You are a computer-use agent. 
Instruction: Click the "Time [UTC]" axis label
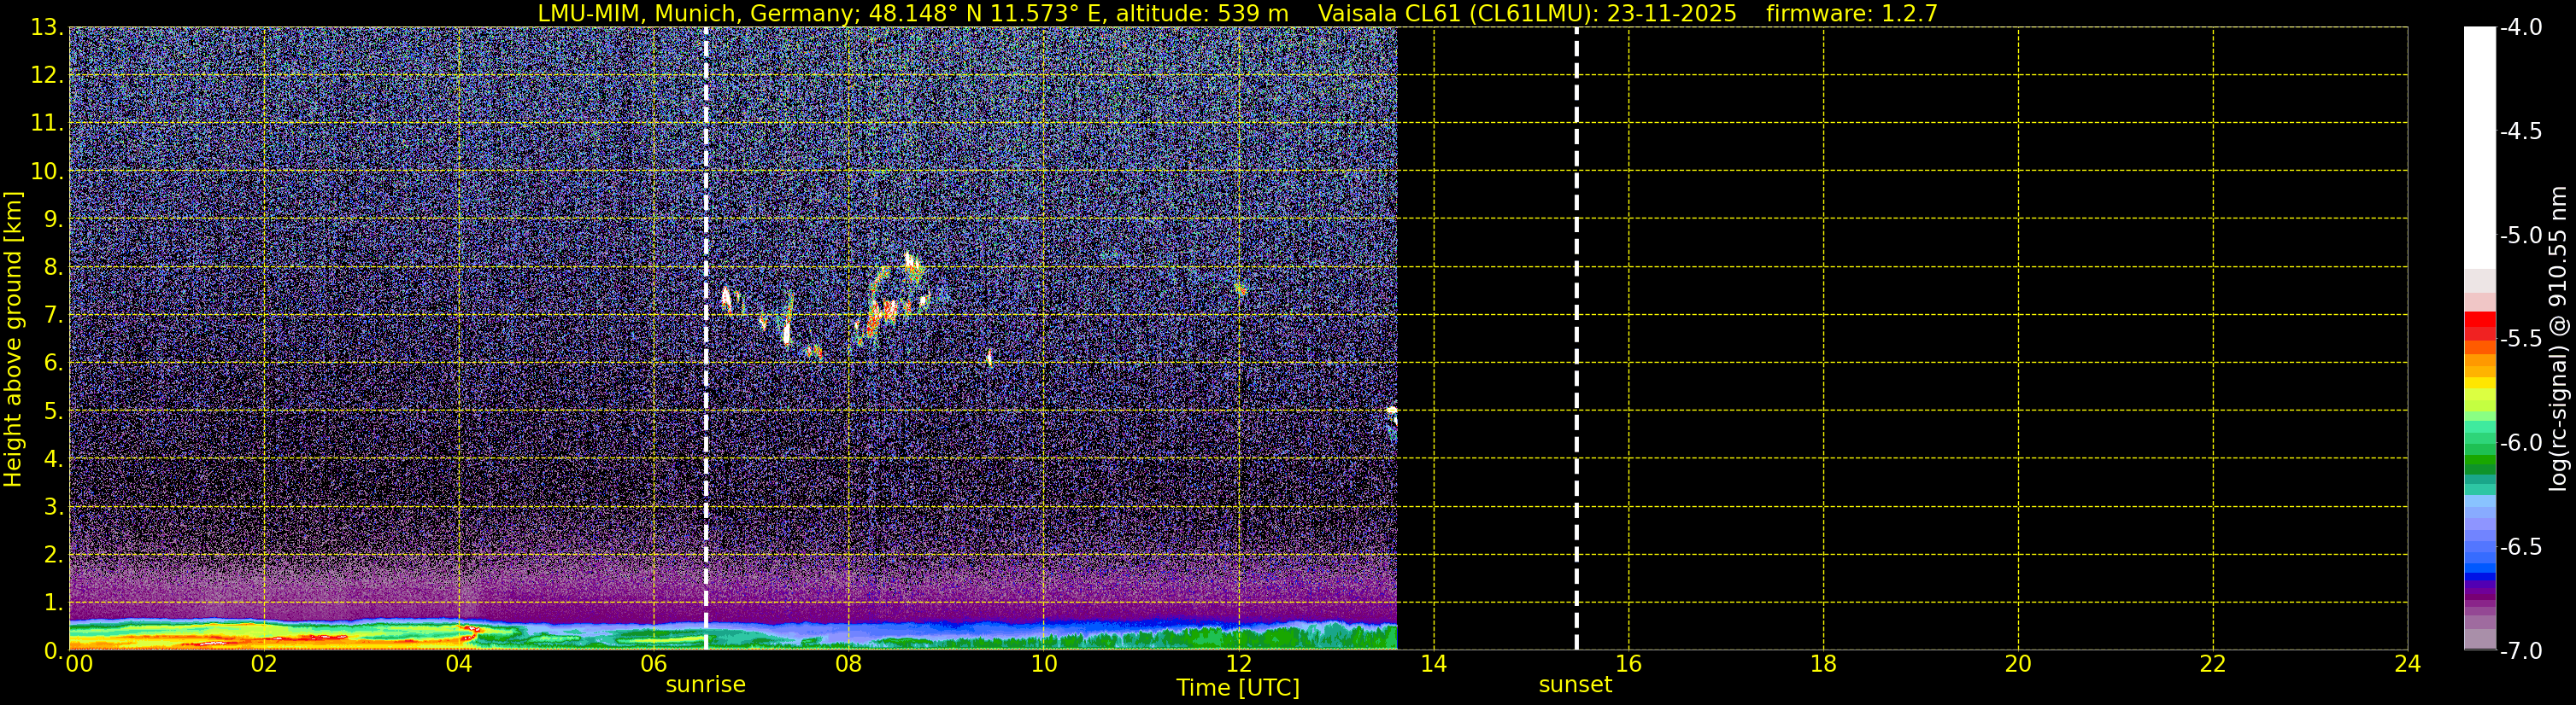tap(1238, 688)
